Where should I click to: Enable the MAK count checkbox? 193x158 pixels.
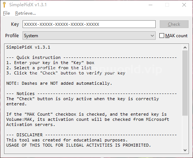(x=162, y=36)
